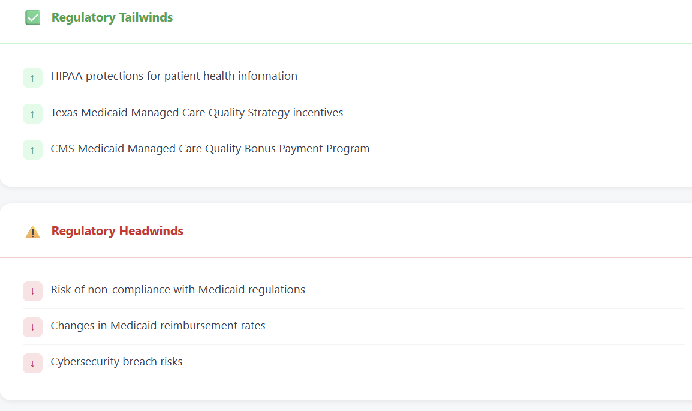Screen dimensions: 692x411
Task: Click the red divider line under Regulatory Headwinds
Action: click(x=346, y=257)
